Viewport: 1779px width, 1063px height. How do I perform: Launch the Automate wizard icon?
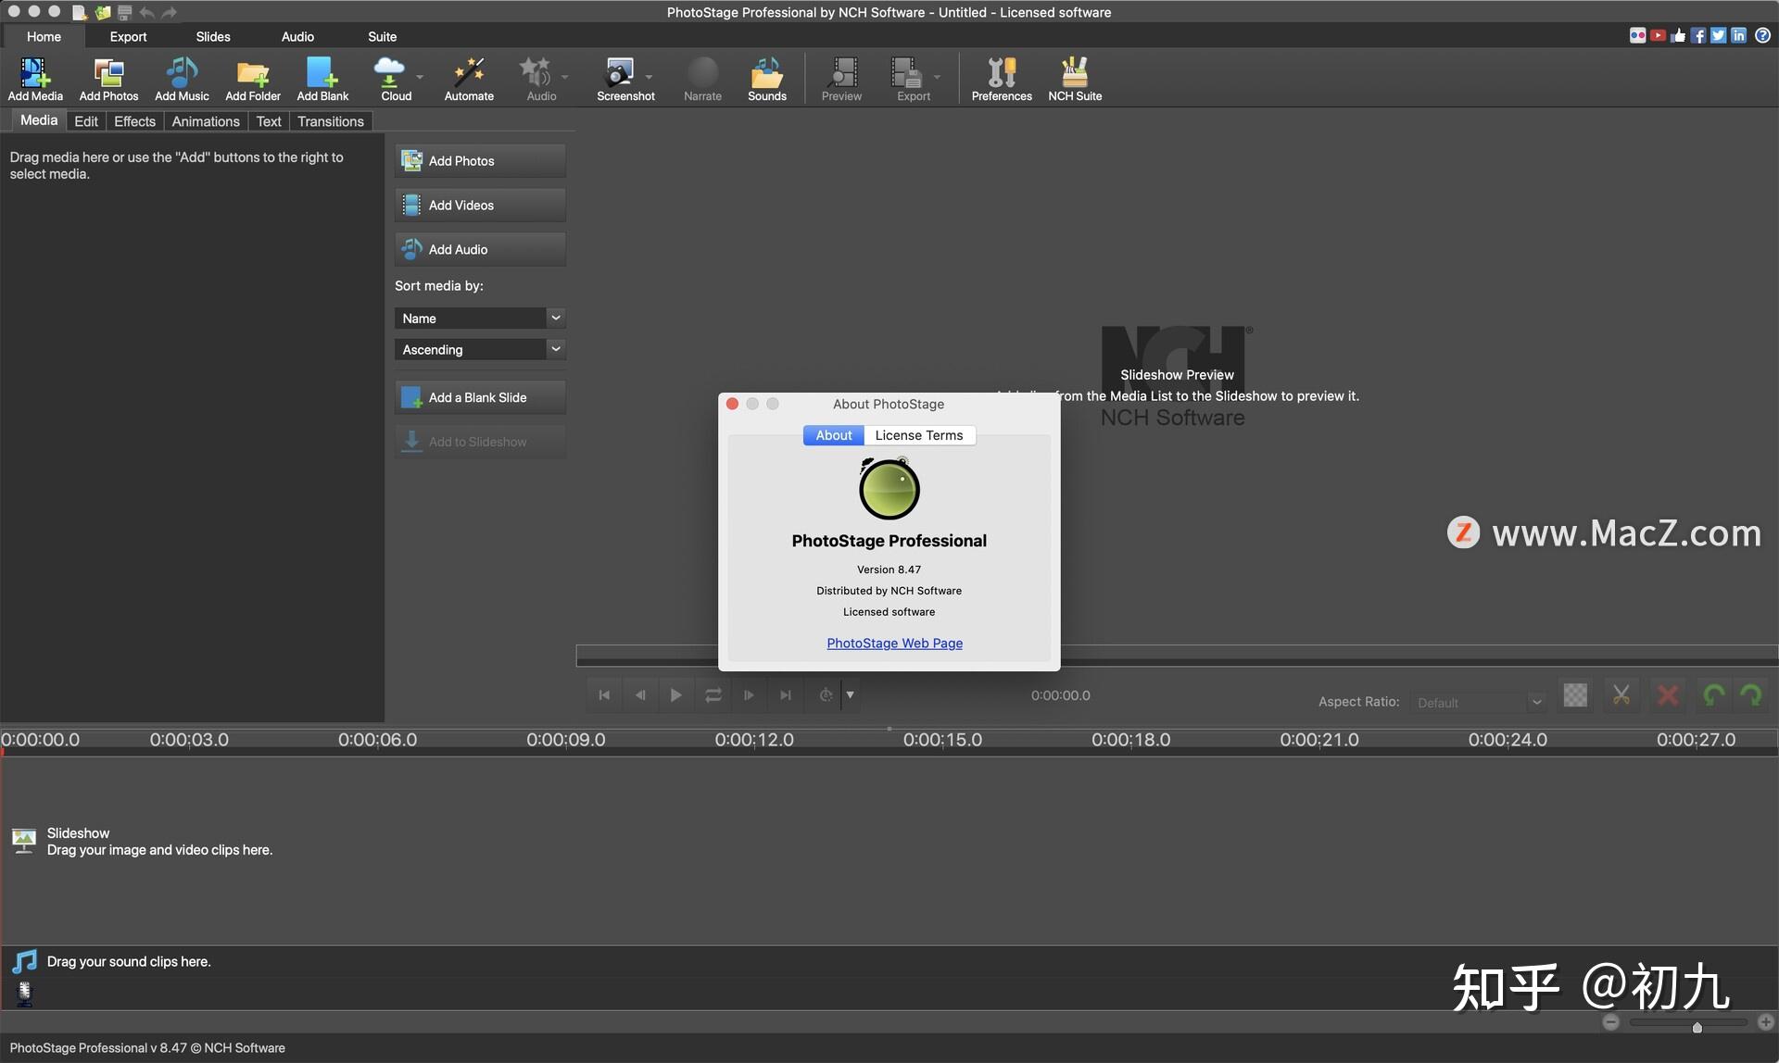(x=469, y=79)
